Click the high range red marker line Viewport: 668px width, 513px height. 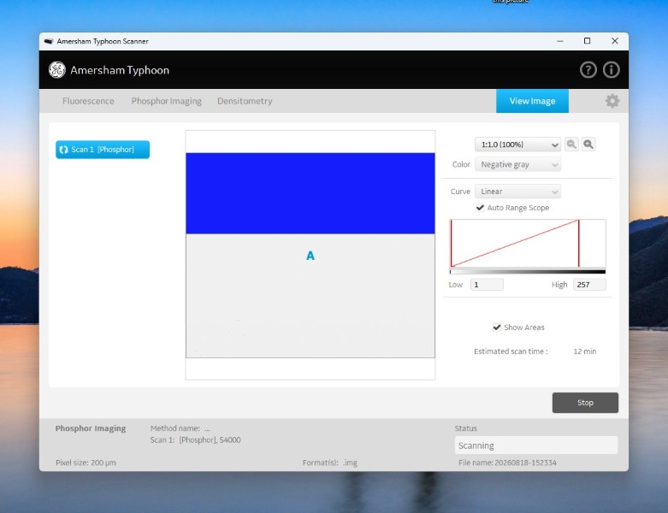pyautogui.click(x=578, y=244)
